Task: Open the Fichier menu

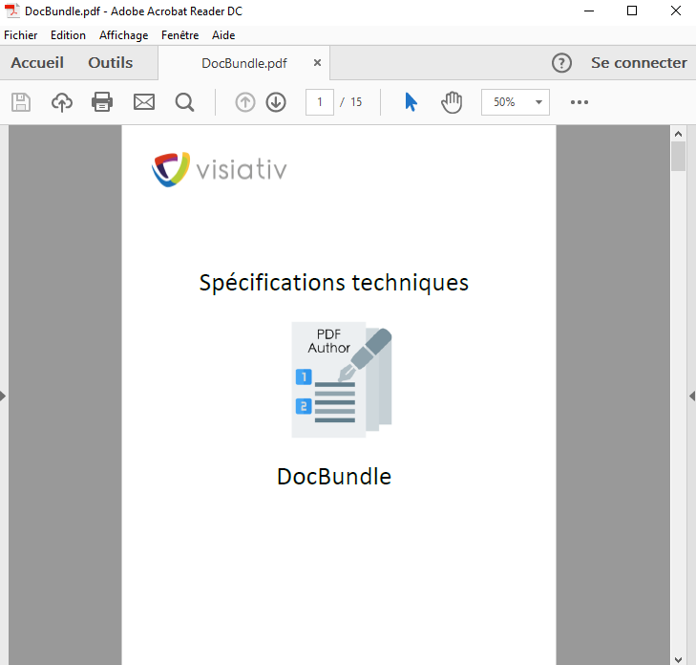Action: pyautogui.click(x=21, y=35)
